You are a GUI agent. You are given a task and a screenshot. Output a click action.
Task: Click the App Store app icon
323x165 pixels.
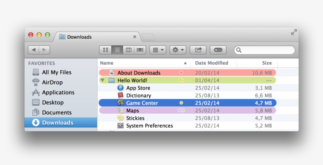click(x=121, y=88)
